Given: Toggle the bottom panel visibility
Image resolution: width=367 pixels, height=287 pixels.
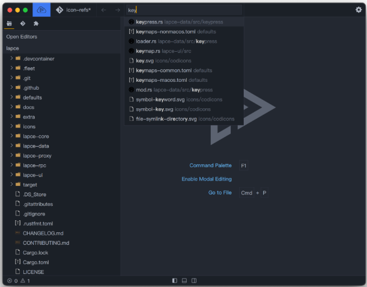Looking at the screenshot, I should pyautogui.click(x=184, y=280).
